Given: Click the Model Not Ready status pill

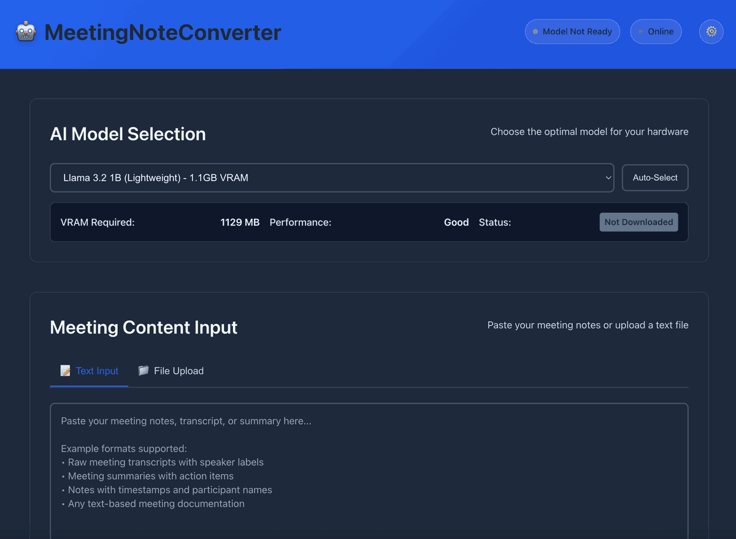Looking at the screenshot, I should [x=572, y=32].
